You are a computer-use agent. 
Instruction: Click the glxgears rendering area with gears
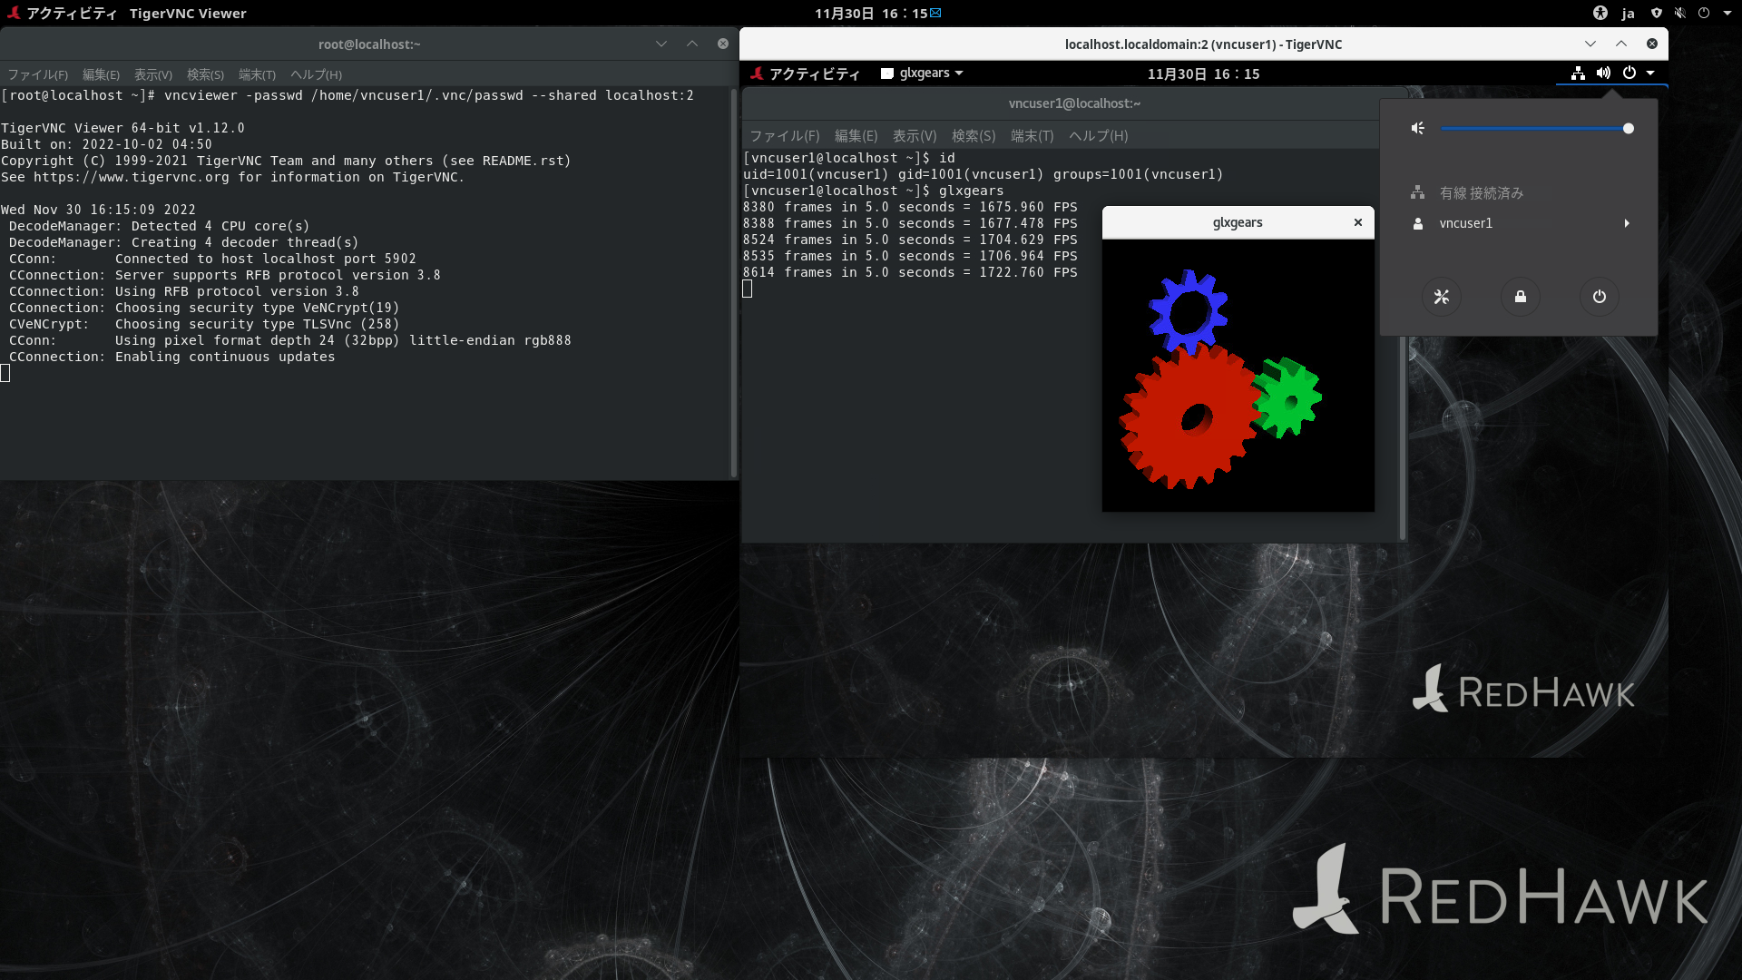[x=1238, y=376]
